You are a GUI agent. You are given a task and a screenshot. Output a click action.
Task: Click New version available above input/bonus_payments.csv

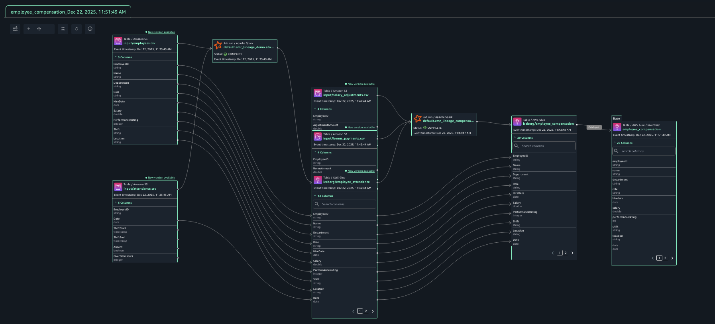(361, 128)
